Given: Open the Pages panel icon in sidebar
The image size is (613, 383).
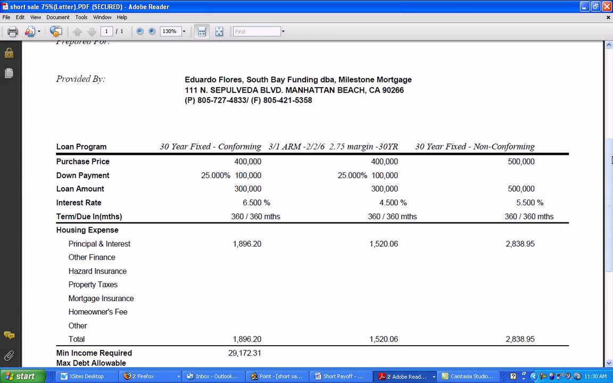Looking at the screenshot, I should click(9, 73).
